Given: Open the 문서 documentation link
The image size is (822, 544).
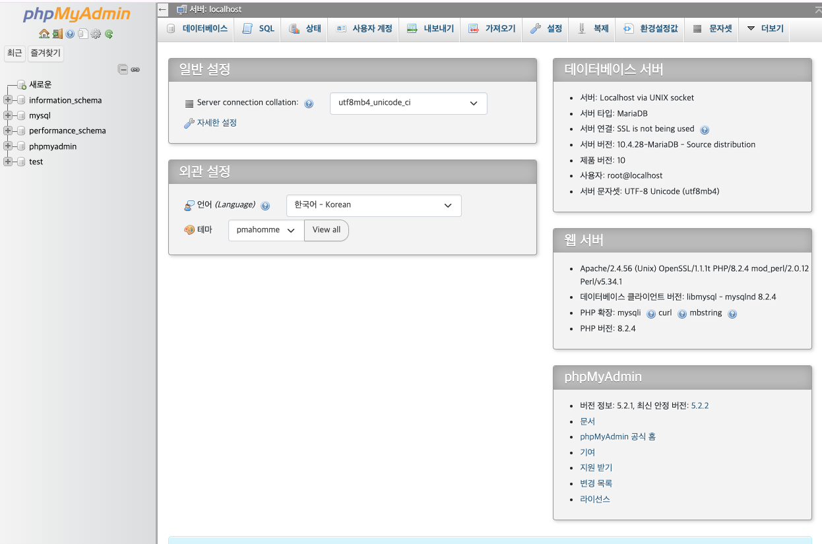Looking at the screenshot, I should [x=588, y=421].
